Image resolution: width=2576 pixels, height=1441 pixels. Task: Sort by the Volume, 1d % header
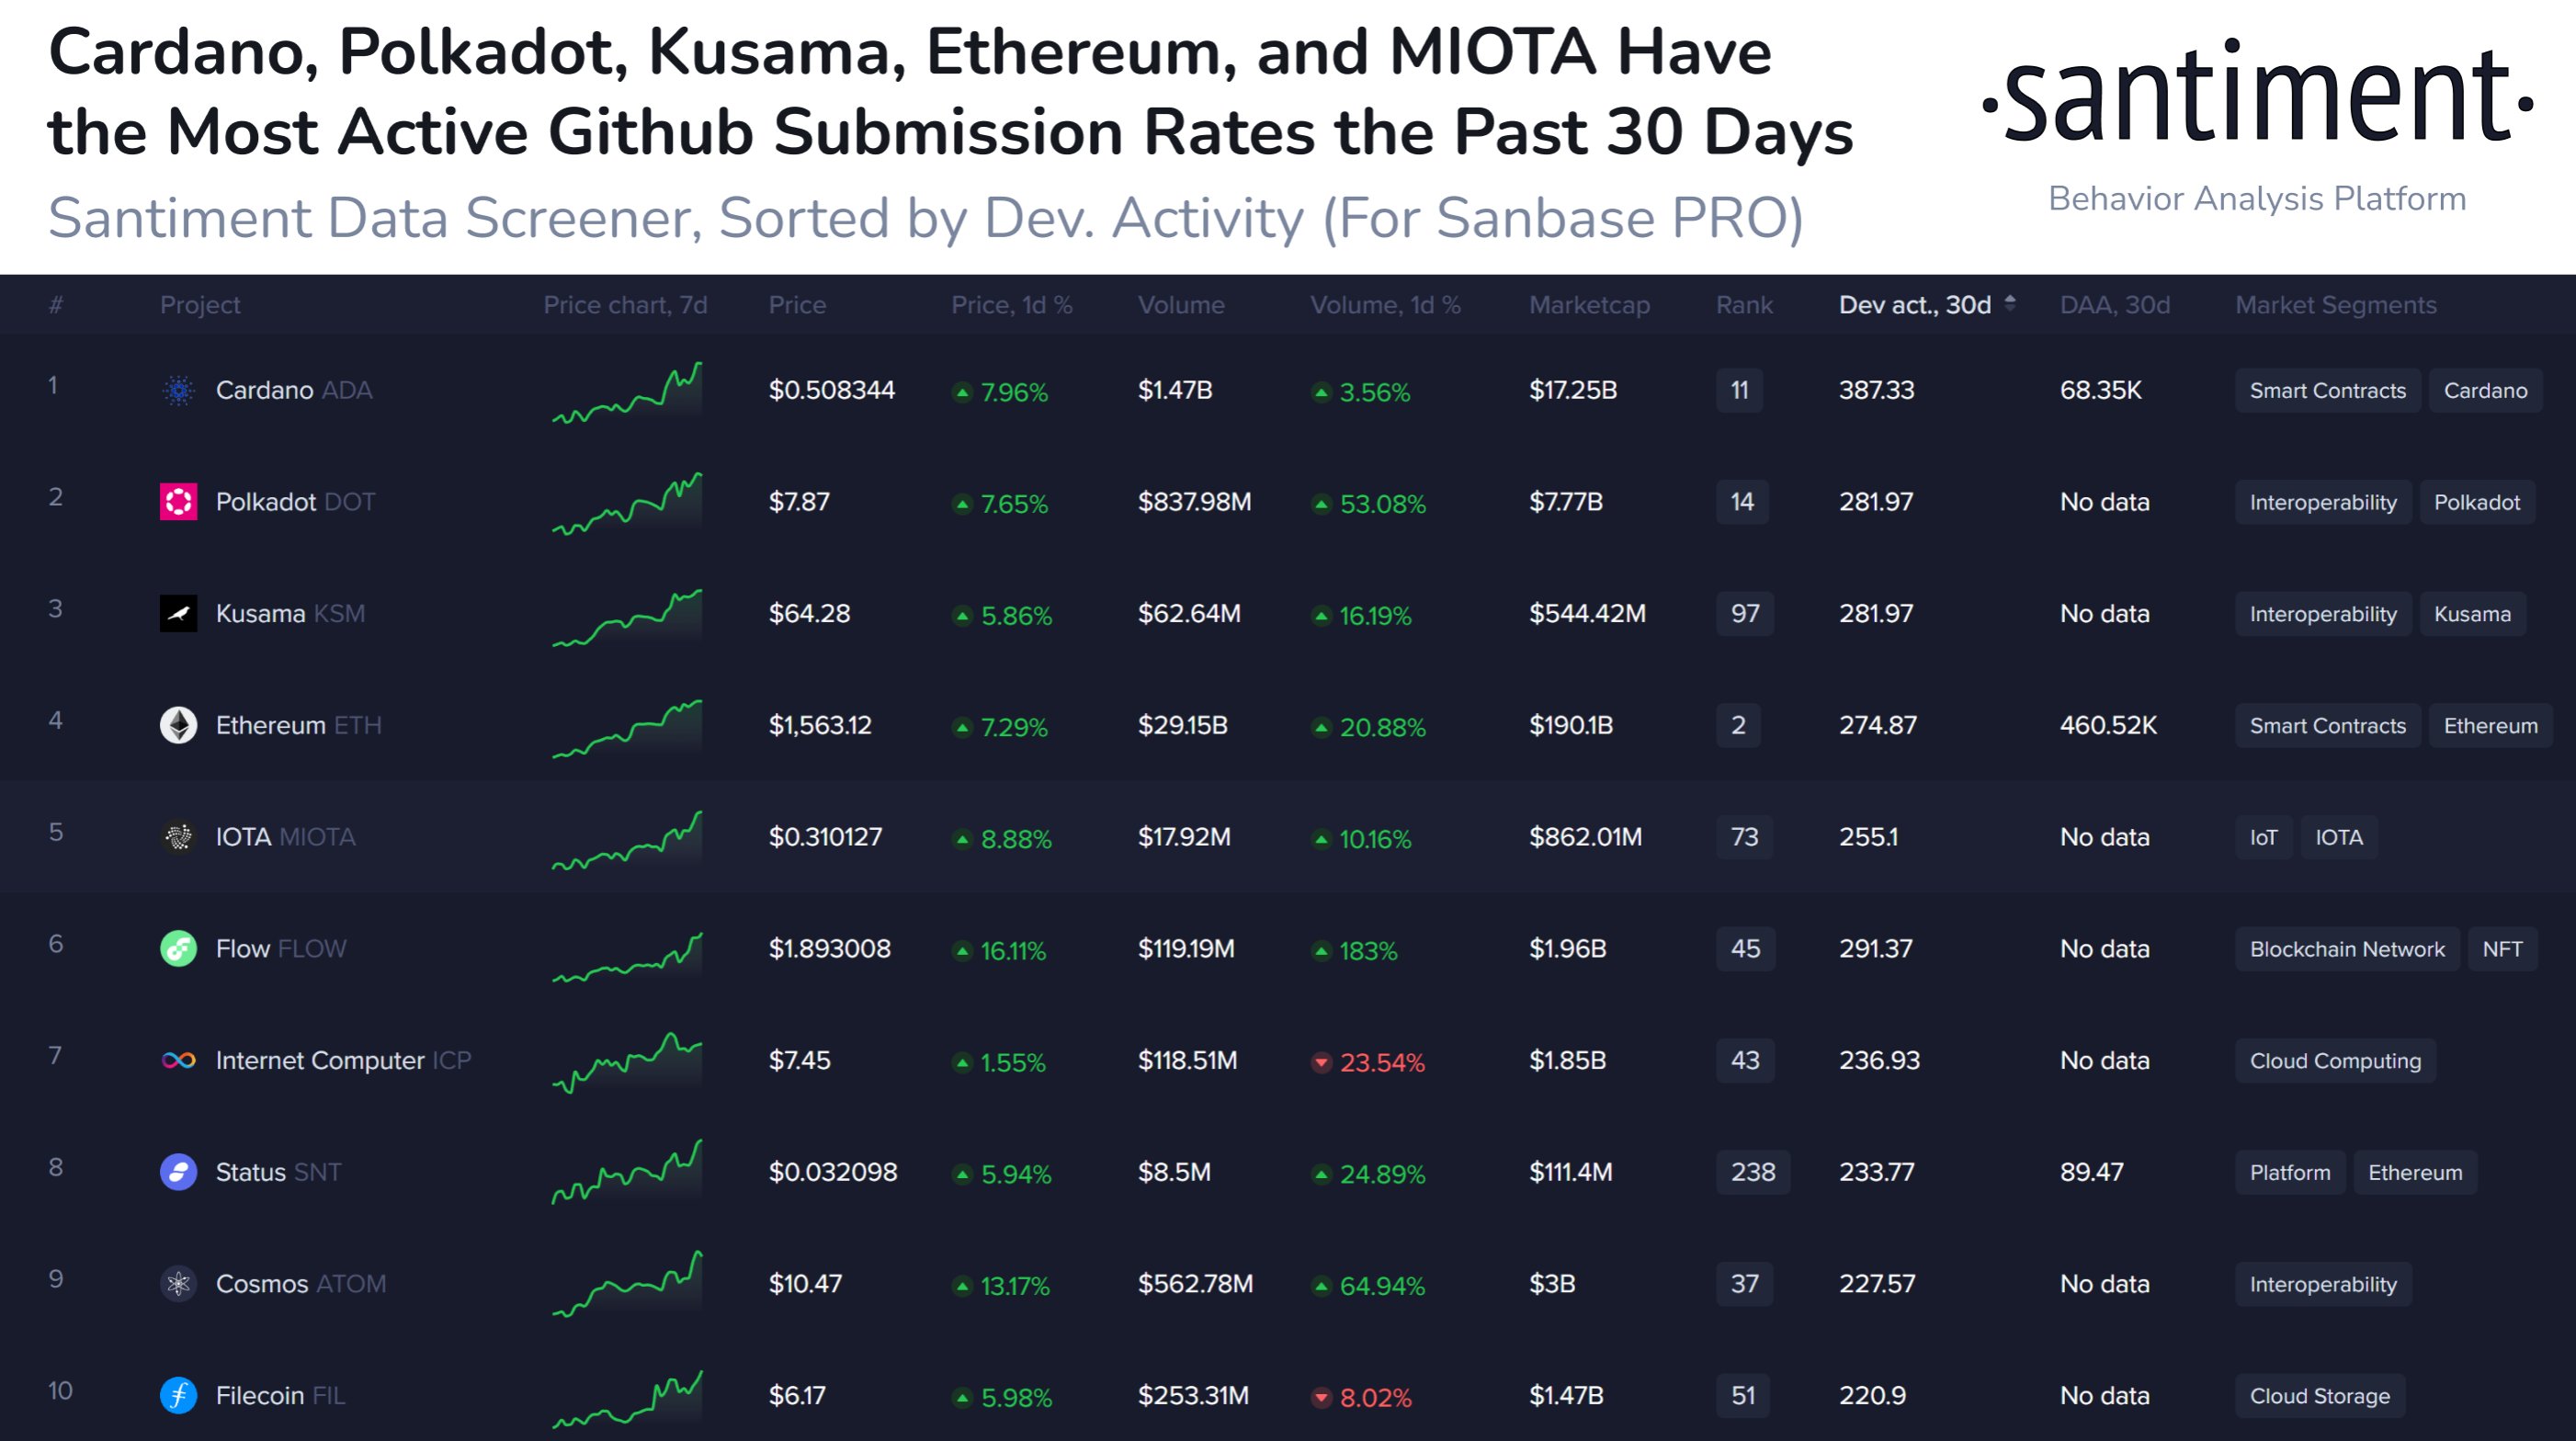pyautogui.click(x=1385, y=305)
